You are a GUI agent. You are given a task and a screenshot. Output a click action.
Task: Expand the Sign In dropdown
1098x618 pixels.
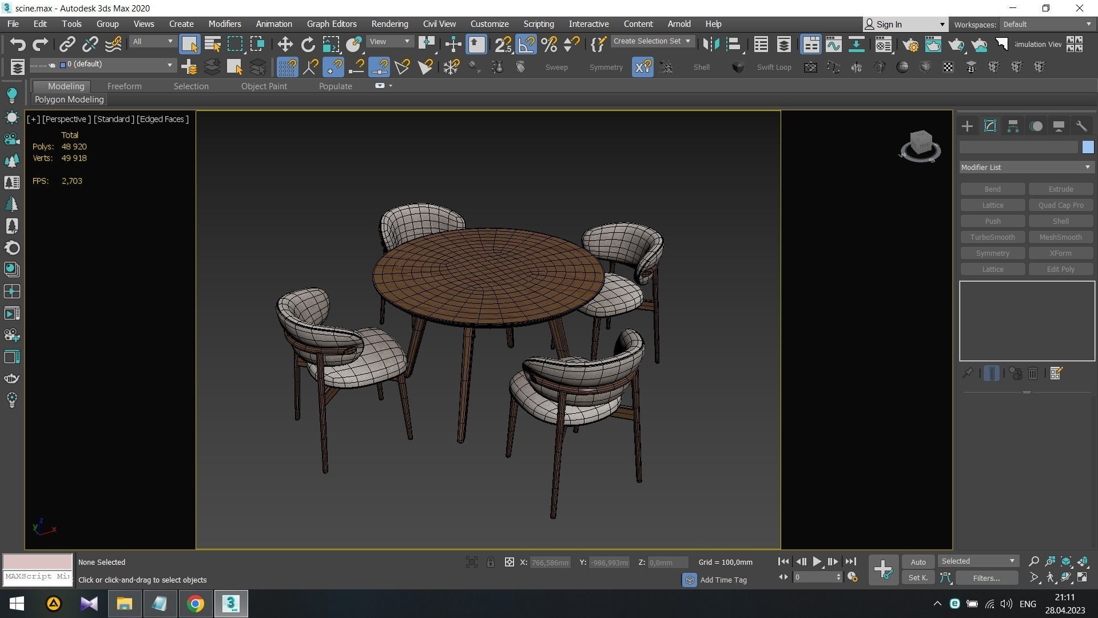pyautogui.click(x=942, y=25)
